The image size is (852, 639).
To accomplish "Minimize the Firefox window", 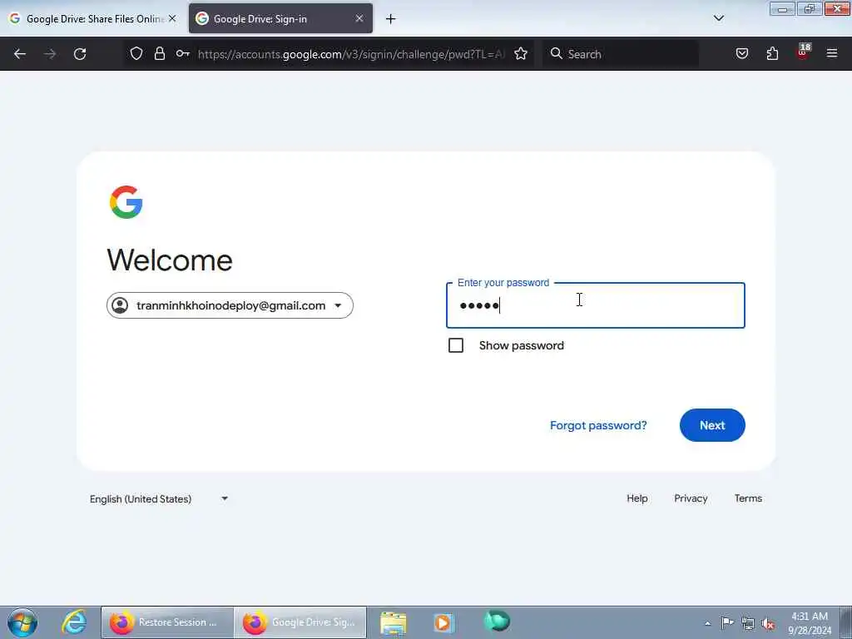I will tap(782, 8).
